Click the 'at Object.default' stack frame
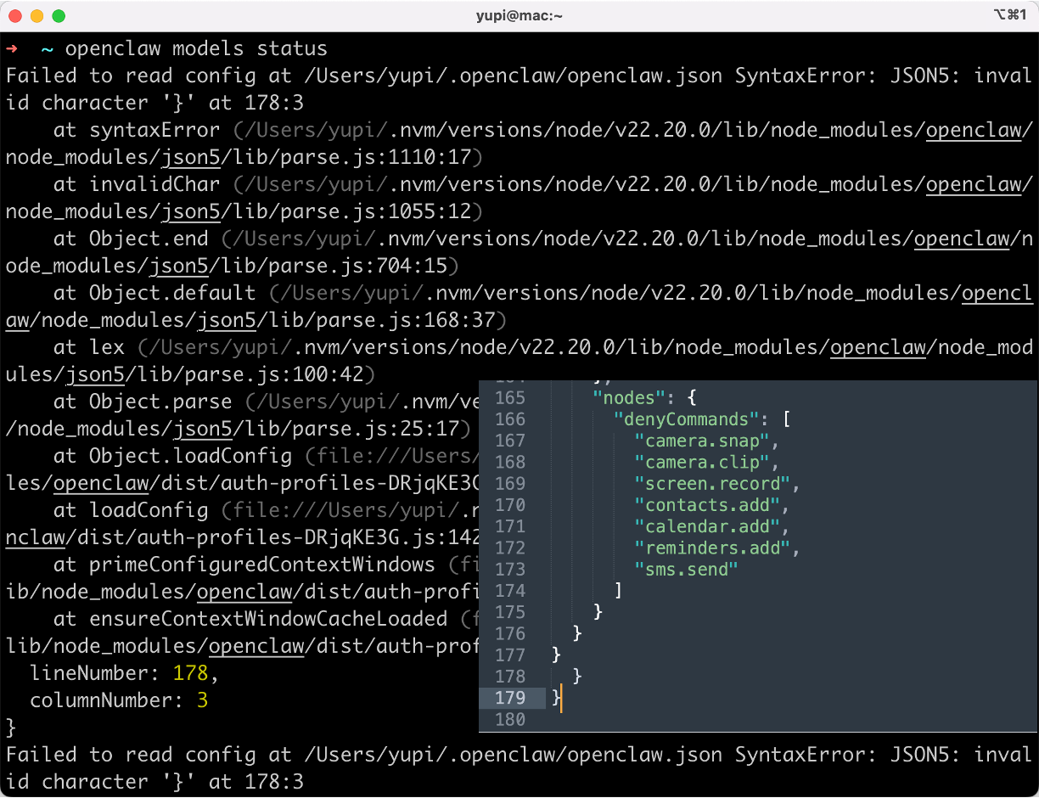The height and width of the screenshot is (798, 1039). pos(154,293)
